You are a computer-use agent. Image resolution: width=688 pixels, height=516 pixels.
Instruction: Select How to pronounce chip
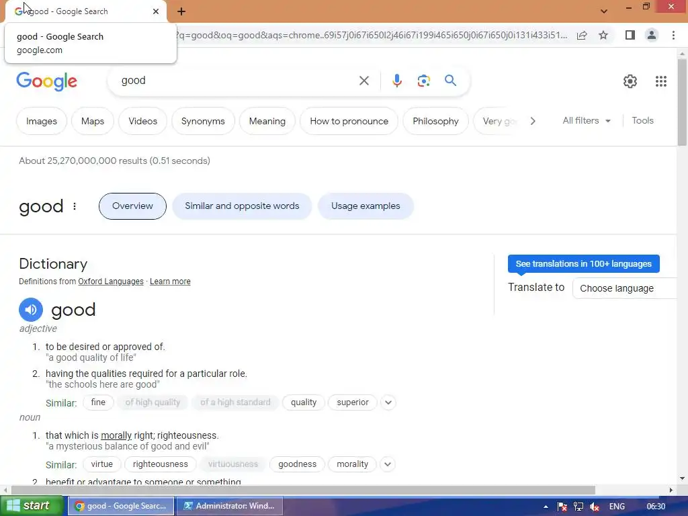pyautogui.click(x=349, y=121)
